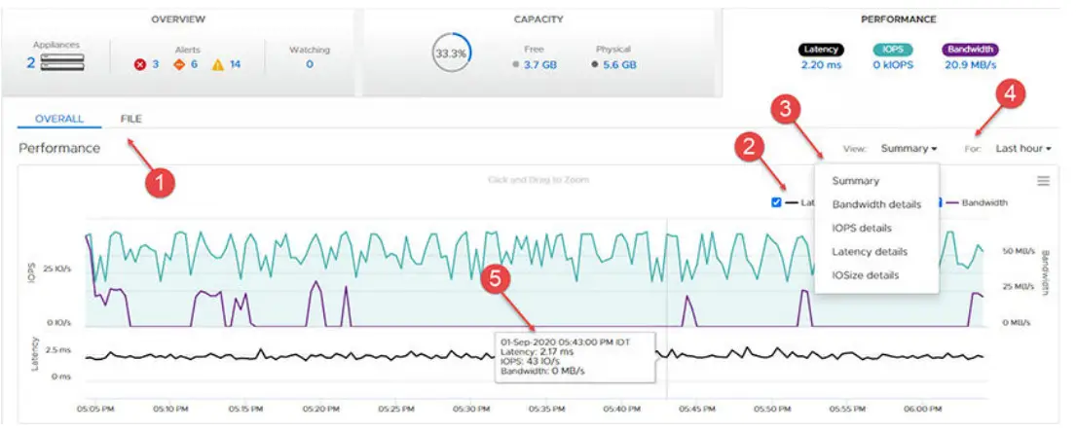Viewport: 1076px width, 431px height.
Task: Click the Appliances count 2
Action: pos(31,63)
